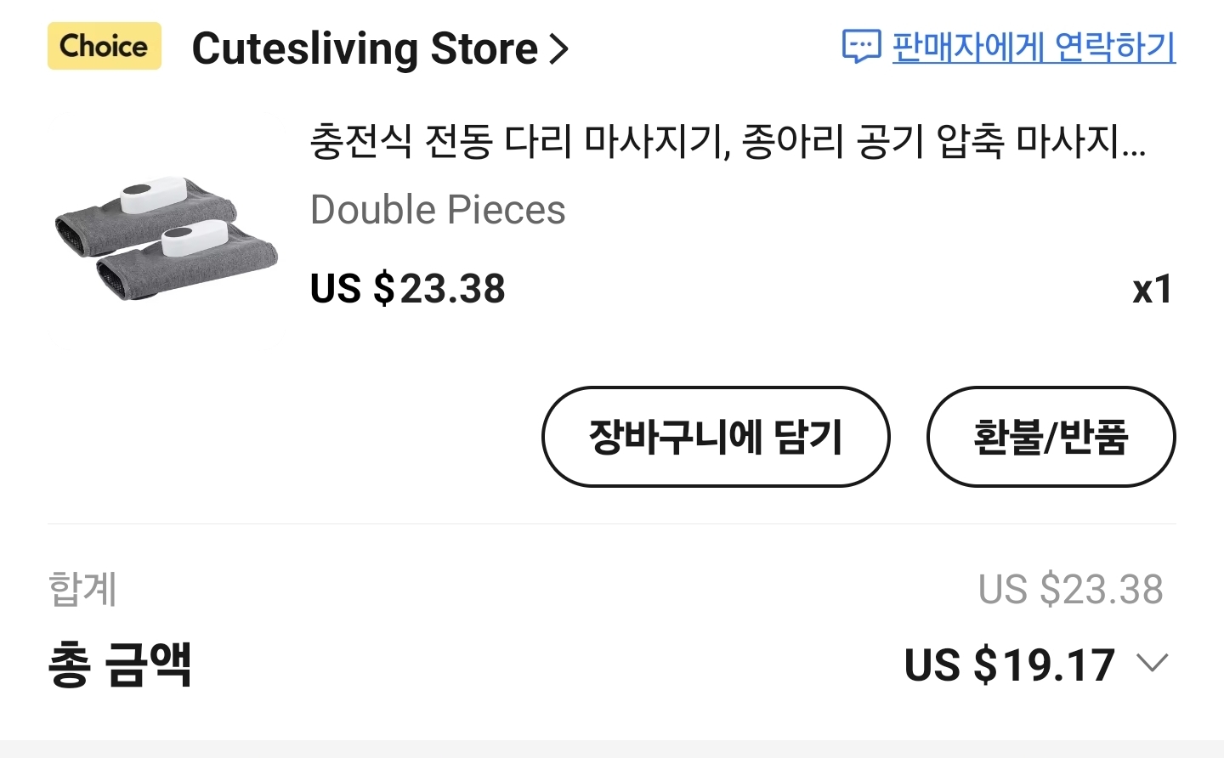1224x758 pixels.
Task: Open the 충전식 전동 다리 마사지기 product title
Action: 714,141
